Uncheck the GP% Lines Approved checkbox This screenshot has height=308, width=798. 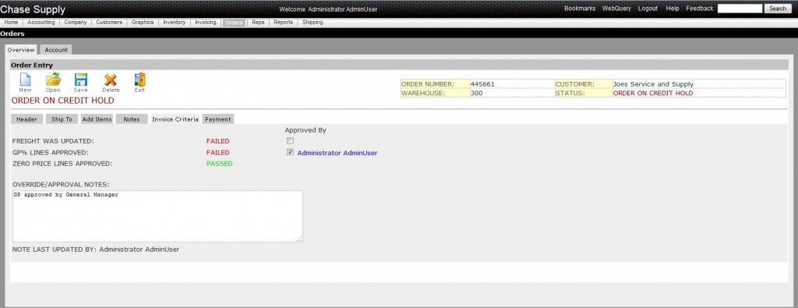(x=290, y=152)
